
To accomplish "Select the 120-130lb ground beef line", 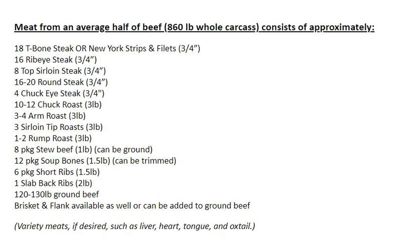I will 57,194.
